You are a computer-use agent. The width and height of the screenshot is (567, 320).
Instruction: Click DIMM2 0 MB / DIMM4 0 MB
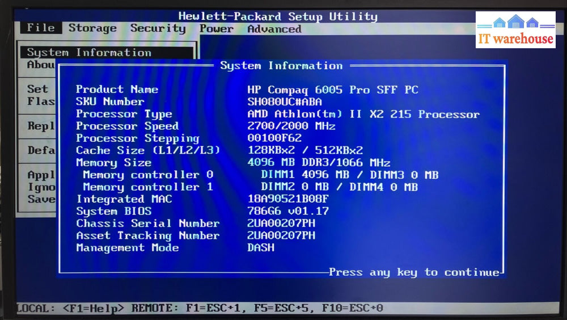tap(339, 187)
